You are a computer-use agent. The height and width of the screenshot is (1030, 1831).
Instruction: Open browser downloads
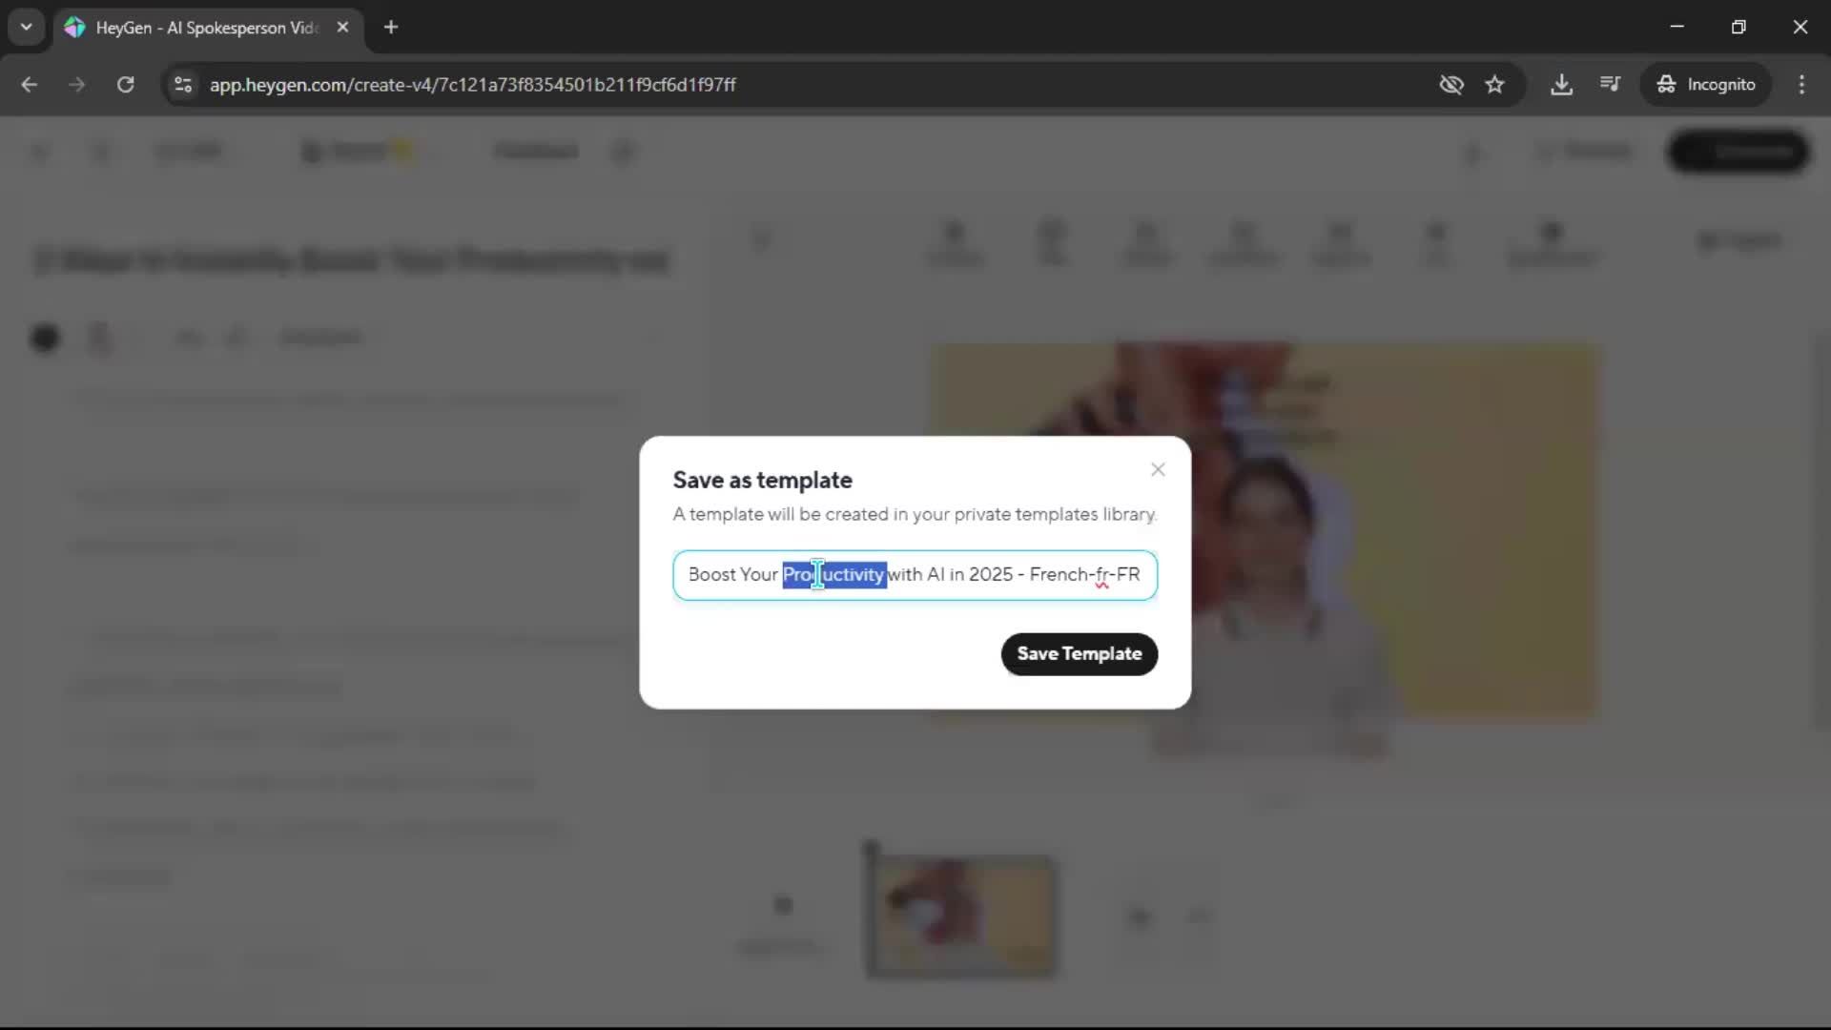tap(1561, 84)
